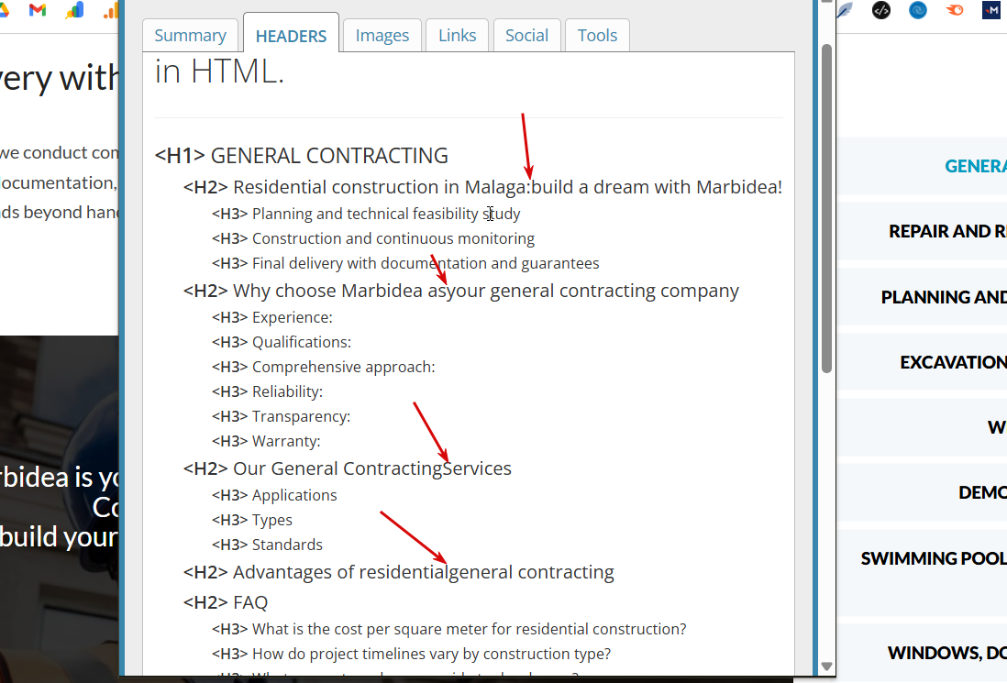
Task: Switch to the Summary tab
Action: (x=190, y=36)
